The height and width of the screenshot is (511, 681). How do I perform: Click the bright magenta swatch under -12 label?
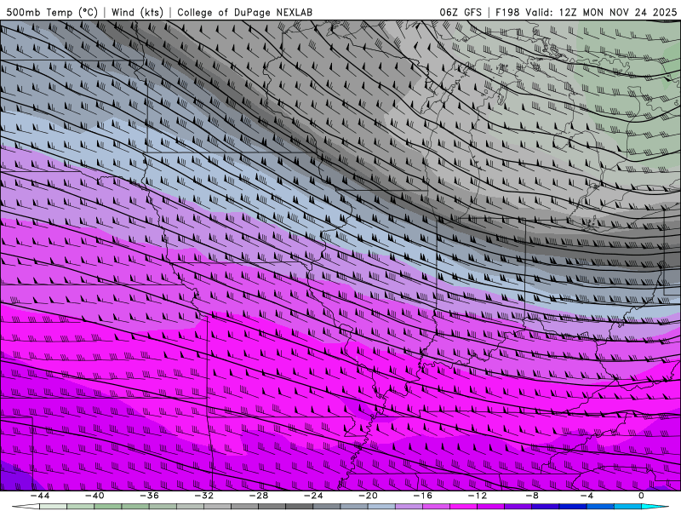(464, 507)
